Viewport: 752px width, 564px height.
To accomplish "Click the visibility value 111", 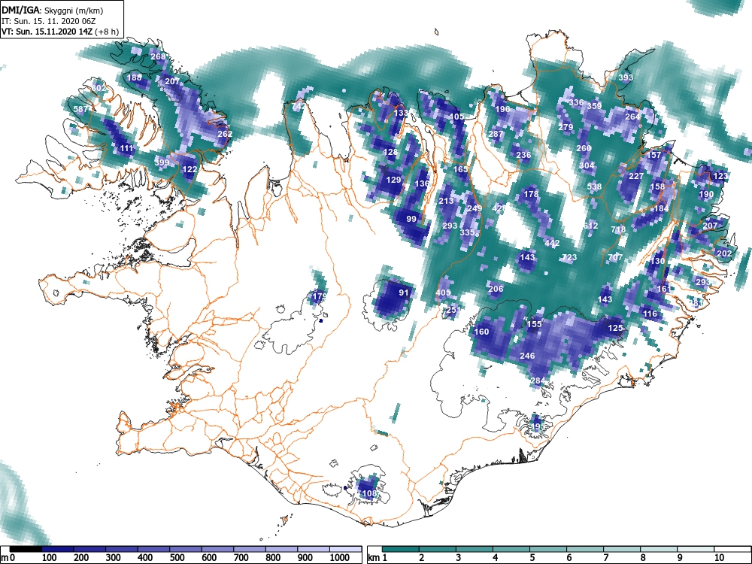I will [126, 148].
